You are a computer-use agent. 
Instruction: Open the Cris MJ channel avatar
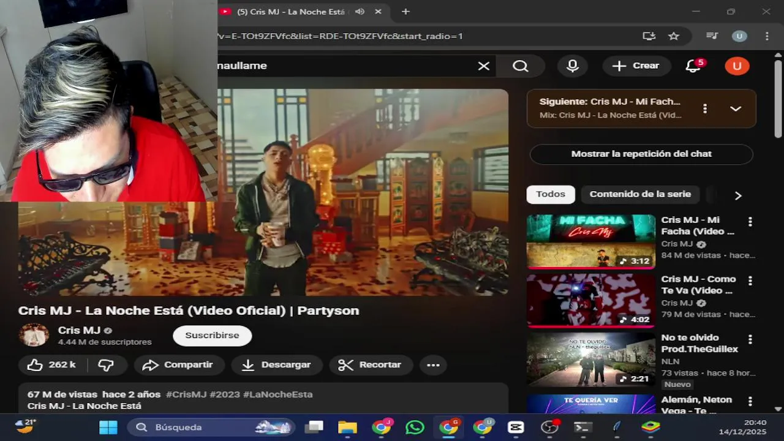[34, 335]
